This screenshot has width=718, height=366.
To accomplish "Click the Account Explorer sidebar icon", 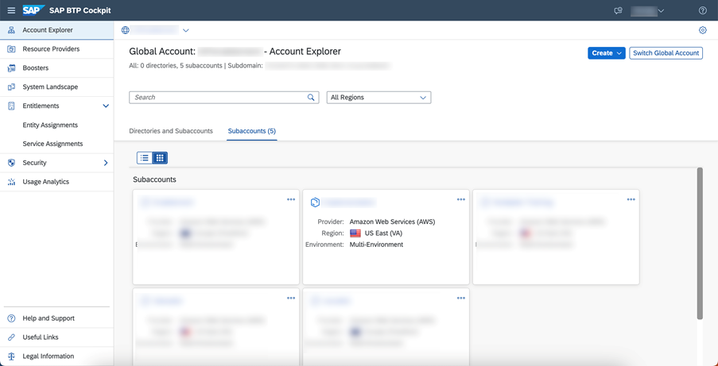I will (x=12, y=30).
